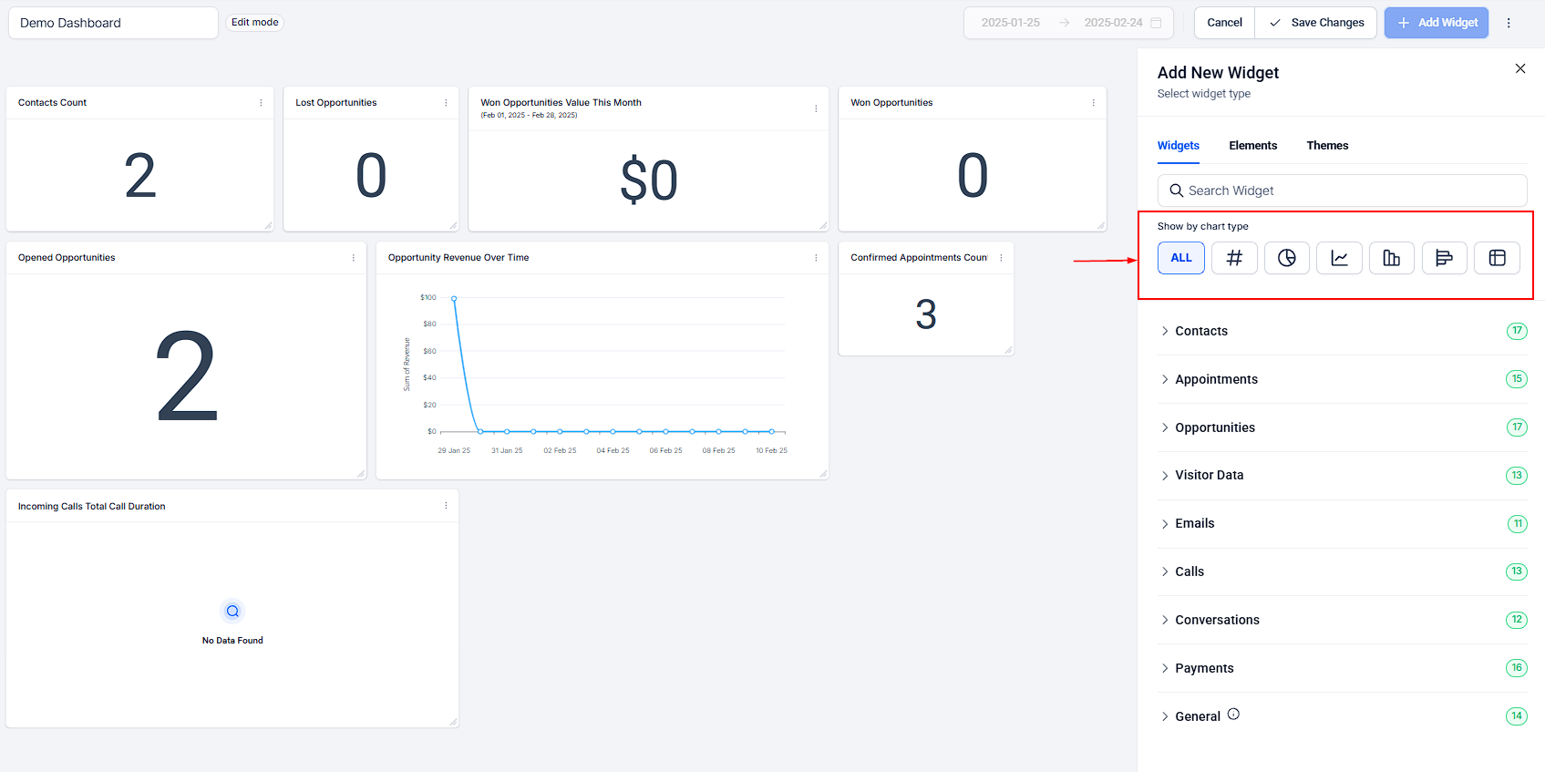This screenshot has height=772, width=1545.
Task: Switch to the Themes tab
Action: (x=1326, y=146)
